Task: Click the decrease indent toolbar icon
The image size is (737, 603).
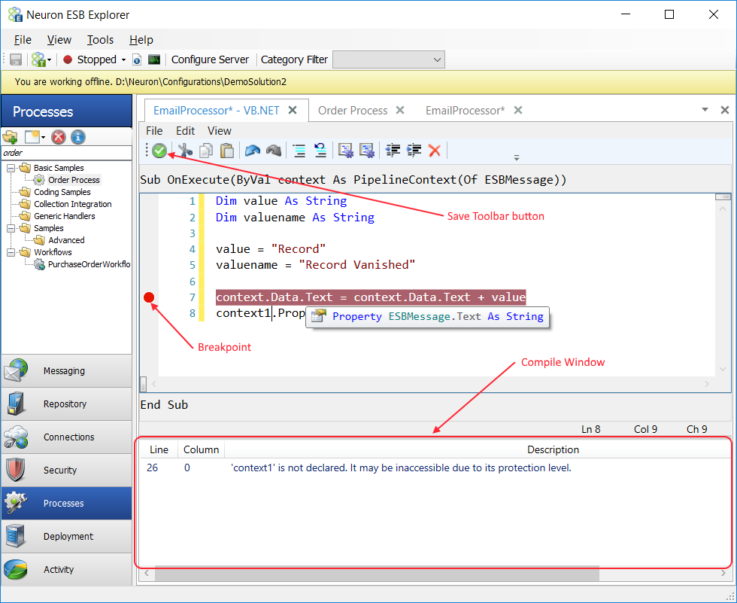Action: click(393, 151)
